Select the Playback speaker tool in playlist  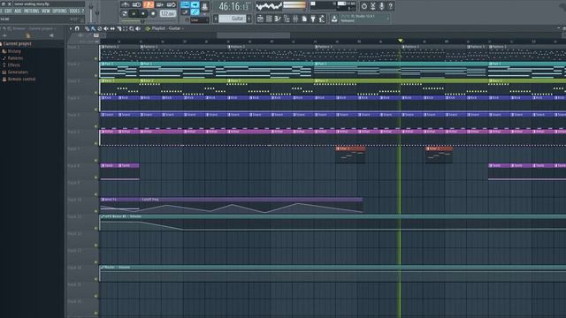(138, 28)
